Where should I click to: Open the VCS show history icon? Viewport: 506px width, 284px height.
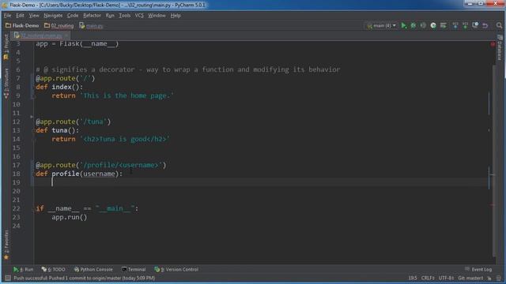pyautogui.click(x=475, y=25)
